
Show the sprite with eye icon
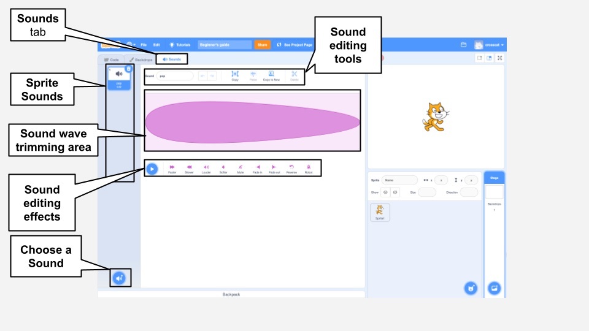pyautogui.click(x=385, y=192)
